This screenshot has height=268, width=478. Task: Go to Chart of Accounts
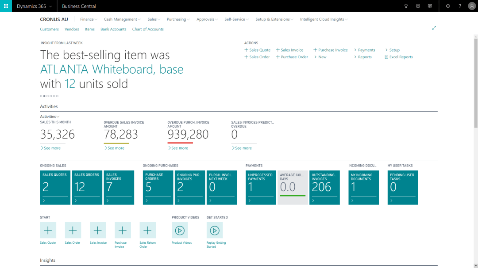(x=148, y=29)
